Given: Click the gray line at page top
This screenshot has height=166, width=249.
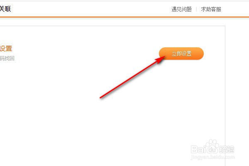Looking at the screenshot, I should click(124, 1).
